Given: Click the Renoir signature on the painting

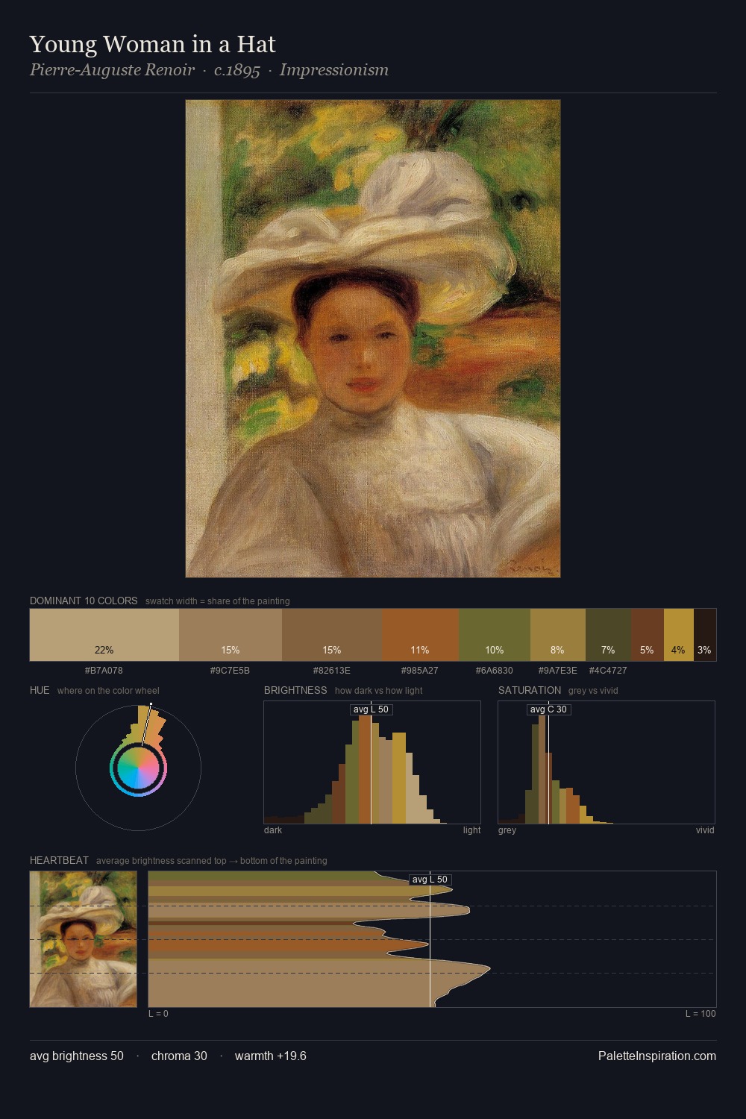Looking at the screenshot, I should point(533,566).
